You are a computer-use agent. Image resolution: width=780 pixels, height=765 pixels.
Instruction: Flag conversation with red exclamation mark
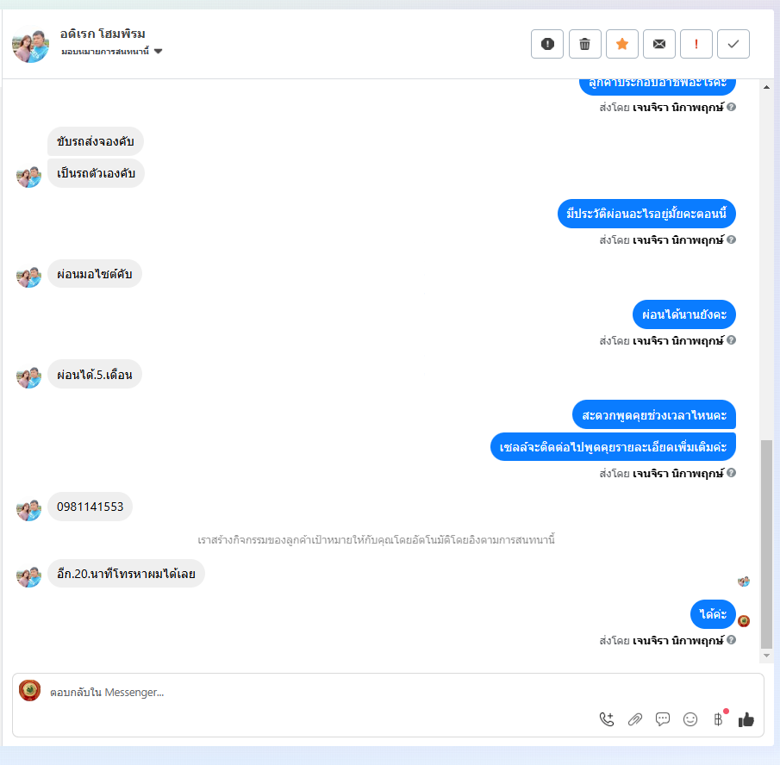696,44
